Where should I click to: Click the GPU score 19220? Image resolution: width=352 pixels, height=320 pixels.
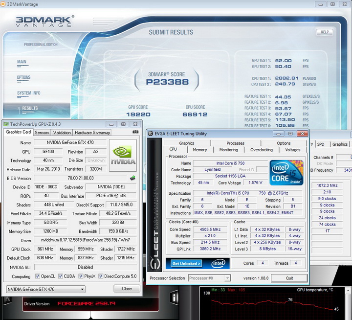pos(138,114)
